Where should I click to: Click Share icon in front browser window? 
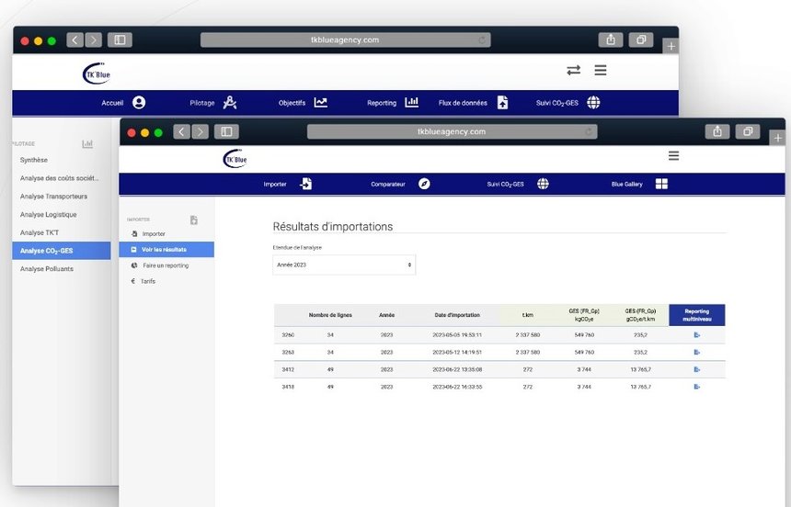717,131
